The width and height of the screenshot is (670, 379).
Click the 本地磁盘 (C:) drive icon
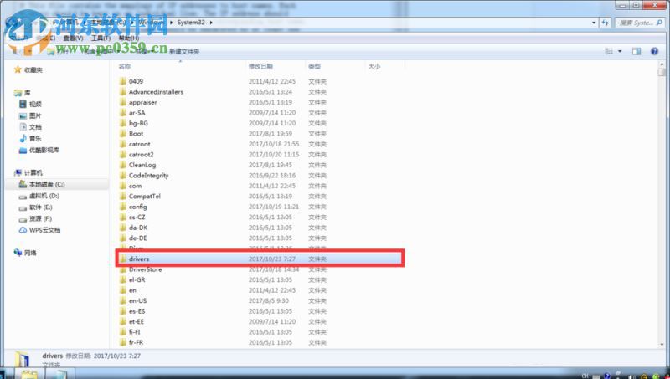click(x=23, y=184)
